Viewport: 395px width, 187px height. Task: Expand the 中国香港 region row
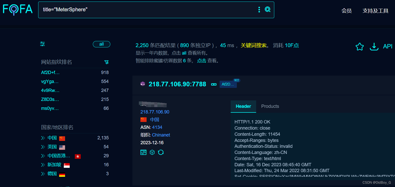click(43, 156)
